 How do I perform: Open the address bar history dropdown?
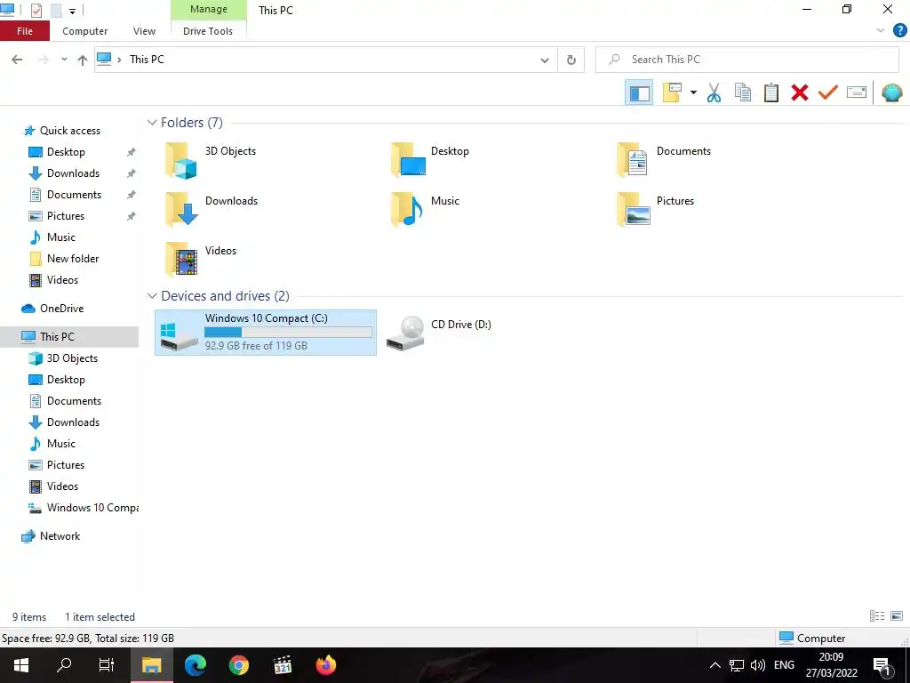coord(545,60)
